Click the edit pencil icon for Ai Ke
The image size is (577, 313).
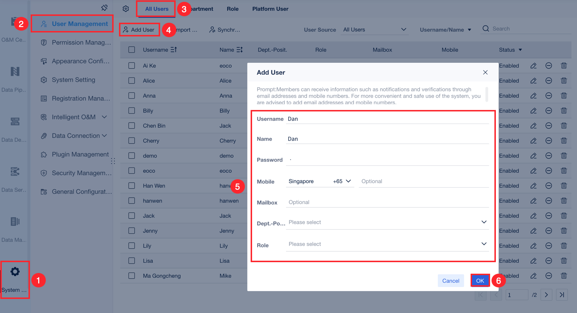(533, 66)
